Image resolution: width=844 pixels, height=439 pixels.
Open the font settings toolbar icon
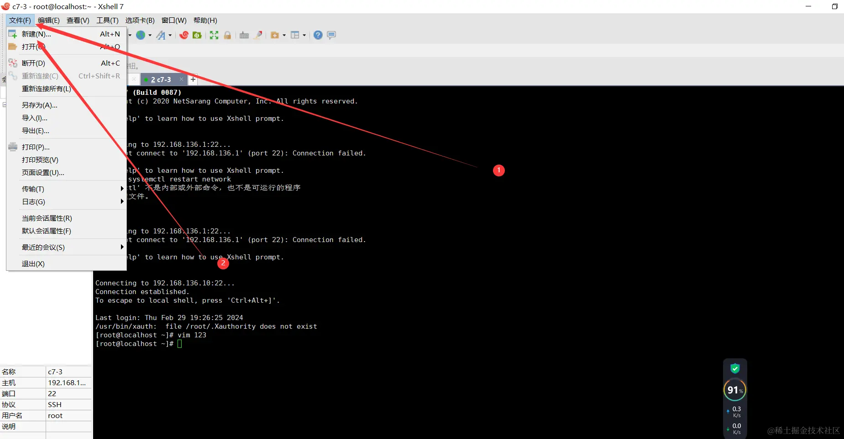pyautogui.click(x=161, y=35)
